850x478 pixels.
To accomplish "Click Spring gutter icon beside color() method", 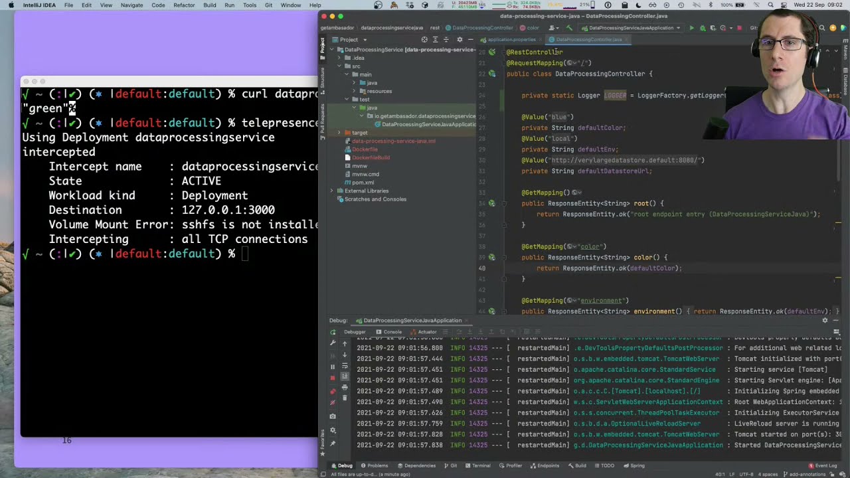I will [492, 257].
